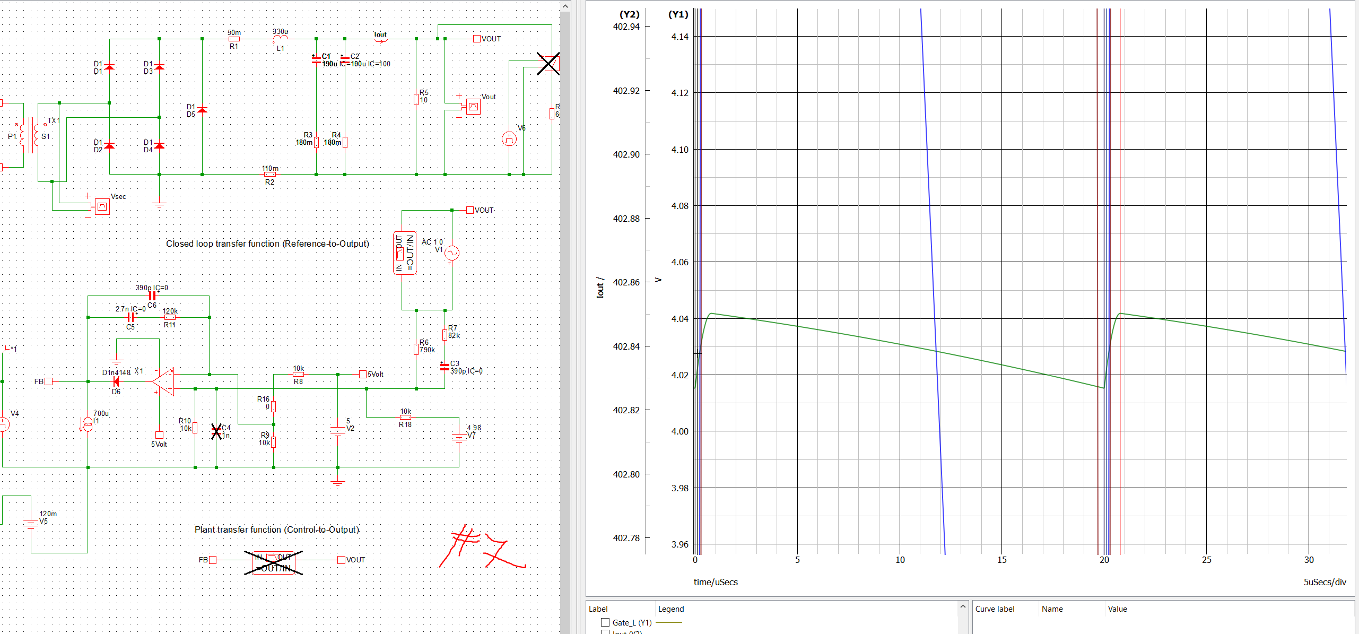Image resolution: width=1359 pixels, height=634 pixels.
Task: Select capacitor C2 symbol
Action: 345,59
